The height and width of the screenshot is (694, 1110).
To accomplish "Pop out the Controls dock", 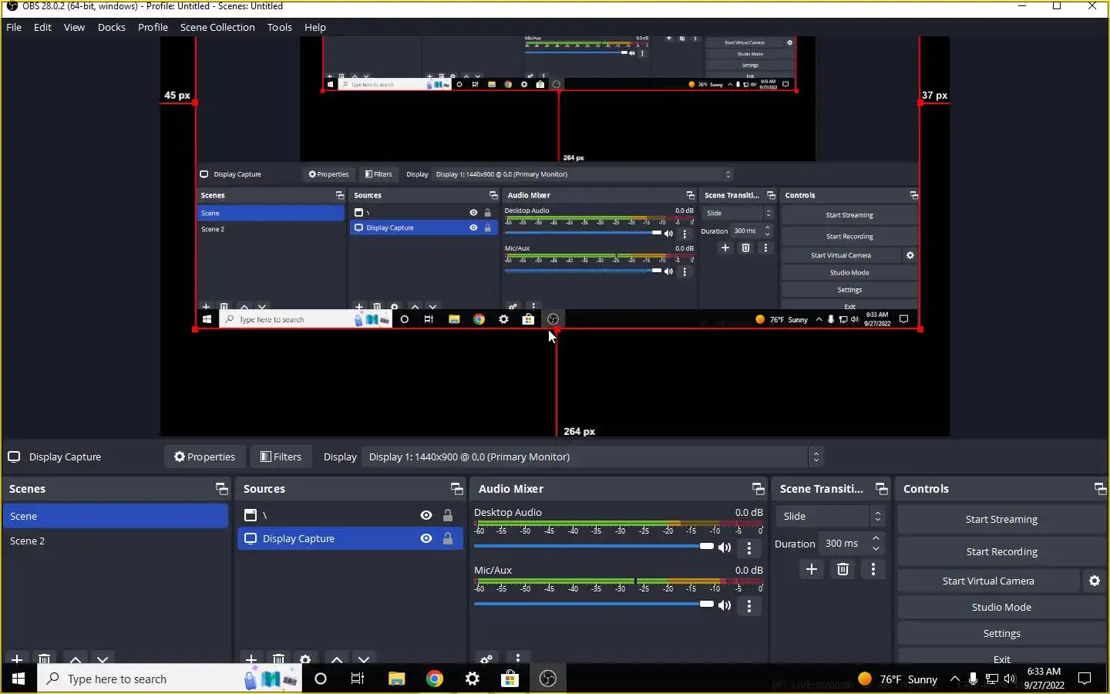I will click(x=1100, y=489).
